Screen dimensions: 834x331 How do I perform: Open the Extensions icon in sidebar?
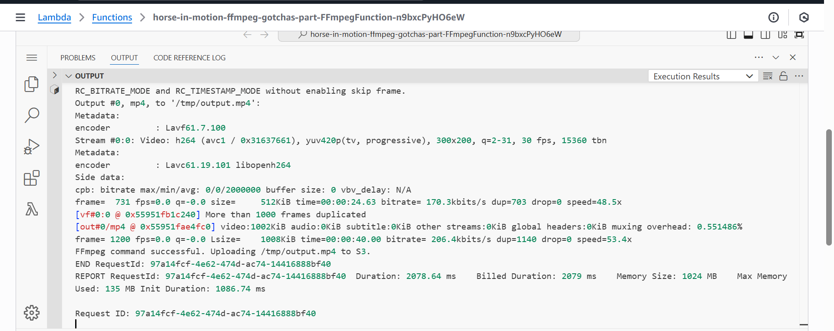32,178
